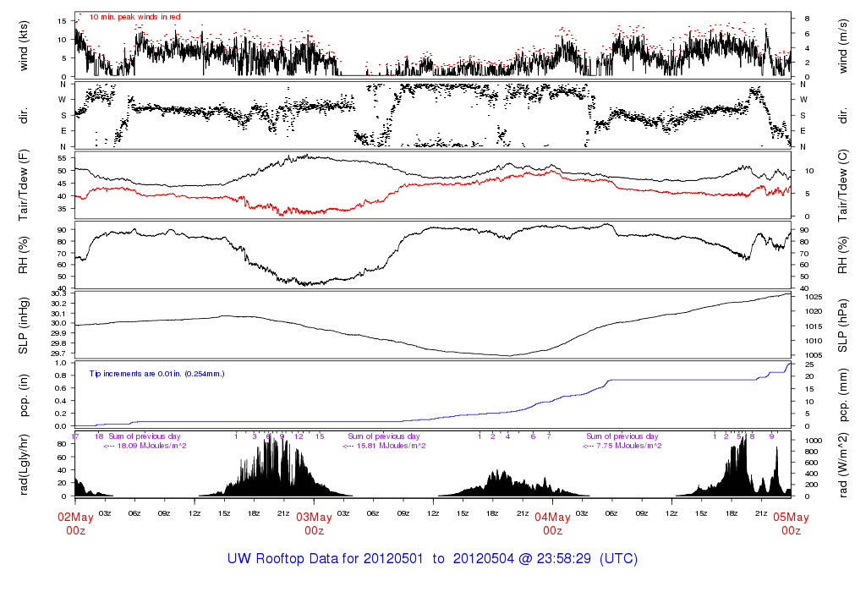Click the "Tip increments are 0.01in." note

[x=156, y=374]
